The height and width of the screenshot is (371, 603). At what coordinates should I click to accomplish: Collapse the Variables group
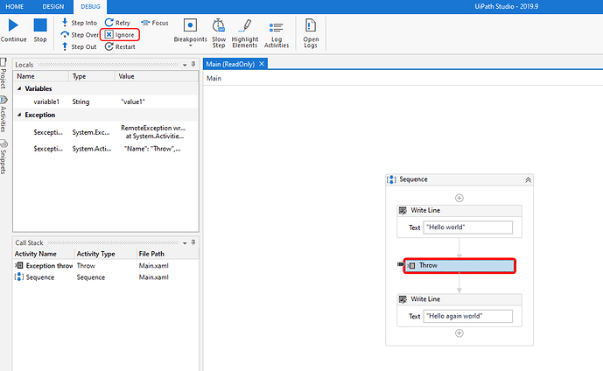click(x=19, y=88)
